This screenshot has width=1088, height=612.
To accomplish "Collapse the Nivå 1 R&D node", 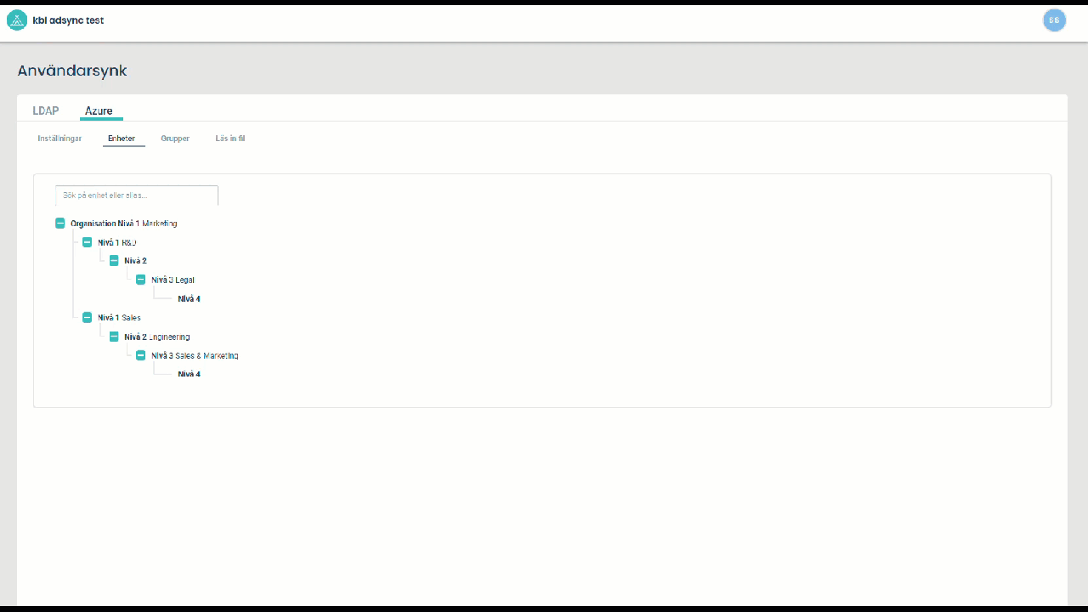I will click(87, 242).
